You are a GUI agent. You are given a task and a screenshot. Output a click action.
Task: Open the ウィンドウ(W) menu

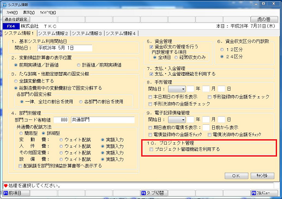48,13
